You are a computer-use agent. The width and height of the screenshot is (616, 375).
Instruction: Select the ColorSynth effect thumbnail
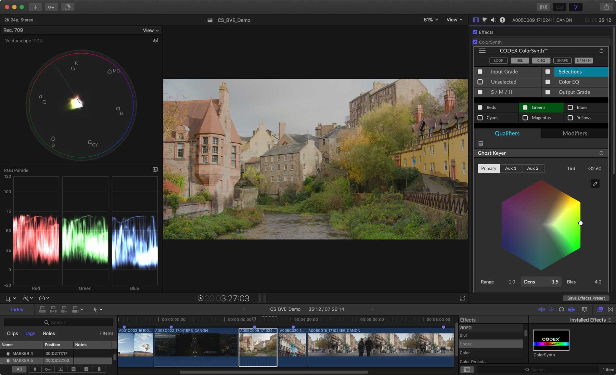tap(551, 340)
